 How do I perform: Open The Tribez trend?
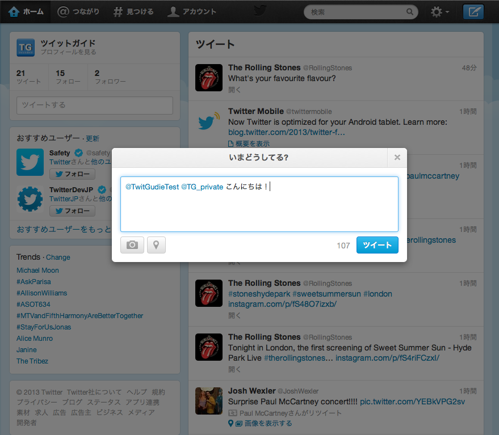[32, 361]
